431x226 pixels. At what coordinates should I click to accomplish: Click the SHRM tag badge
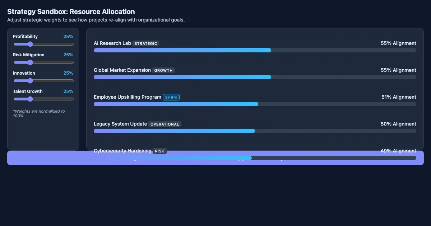(x=171, y=97)
